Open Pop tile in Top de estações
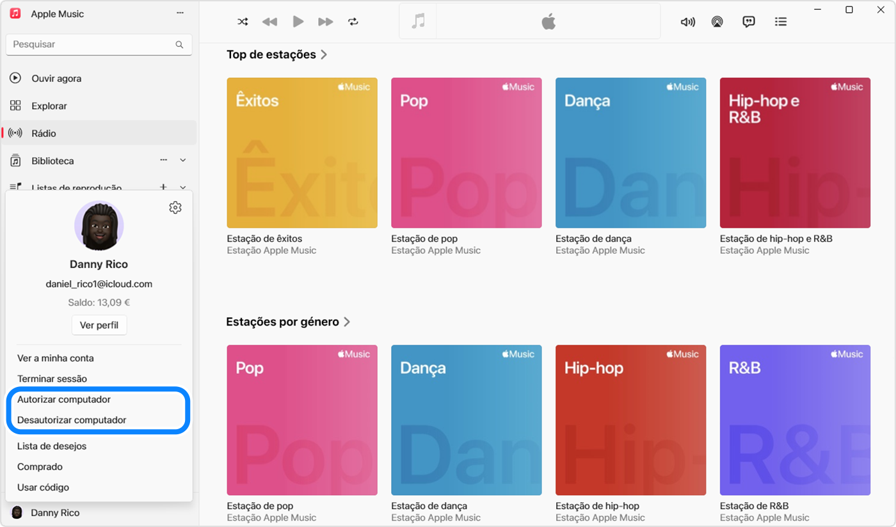The image size is (896, 527). point(467,153)
